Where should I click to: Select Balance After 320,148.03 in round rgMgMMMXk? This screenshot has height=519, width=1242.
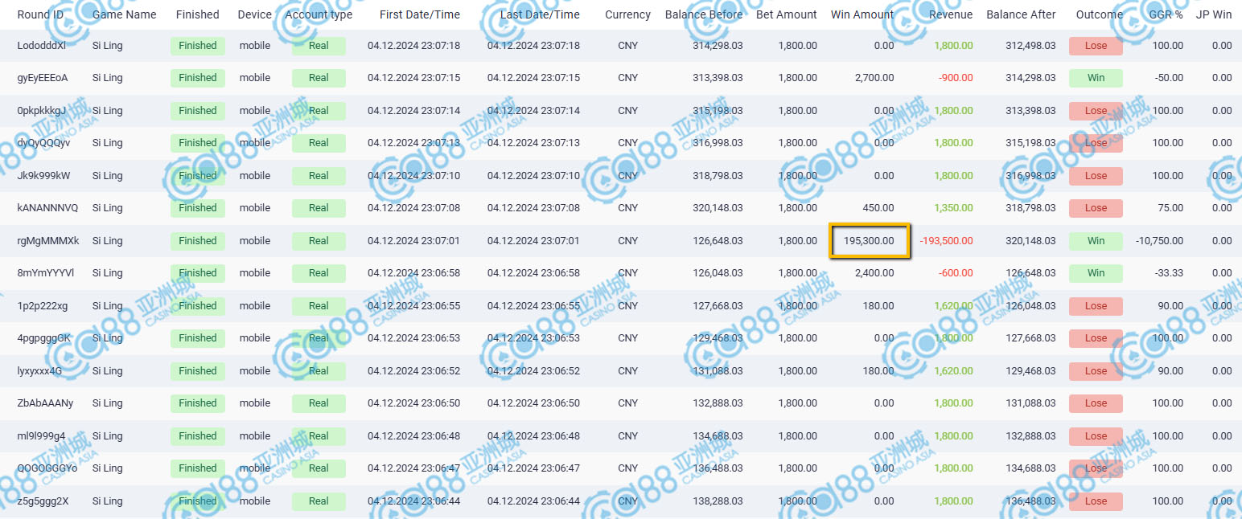tap(1030, 241)
